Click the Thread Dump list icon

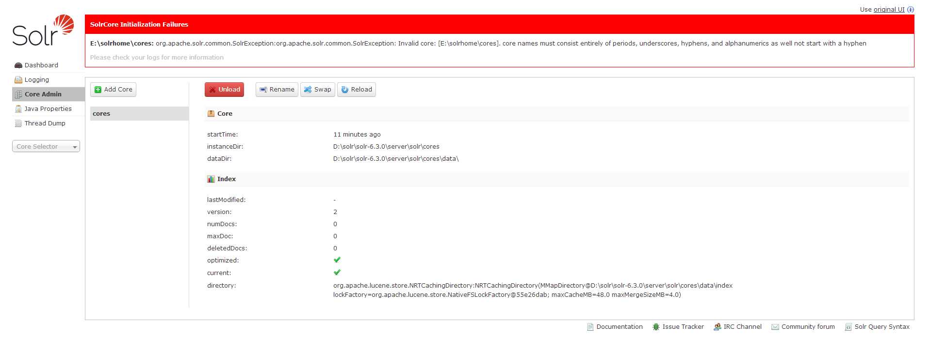pos(18,123)
